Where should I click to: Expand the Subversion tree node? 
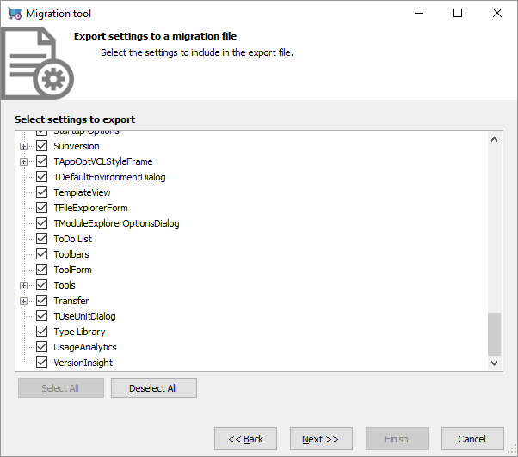click(x=24, y=146)
